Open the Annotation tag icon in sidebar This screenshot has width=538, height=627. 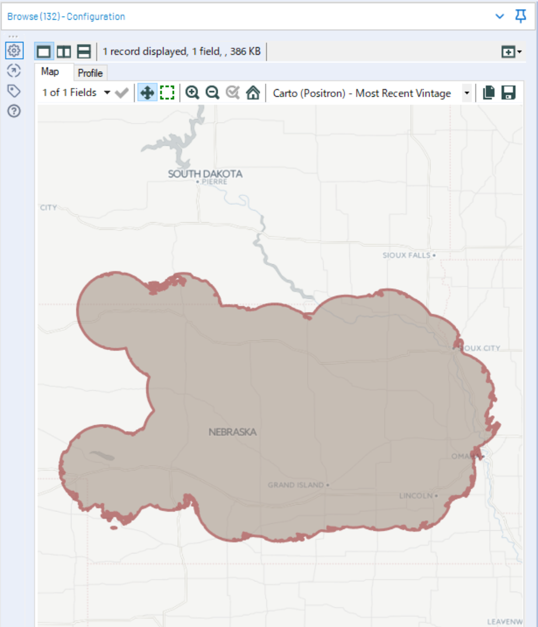[x=14, y=90]
